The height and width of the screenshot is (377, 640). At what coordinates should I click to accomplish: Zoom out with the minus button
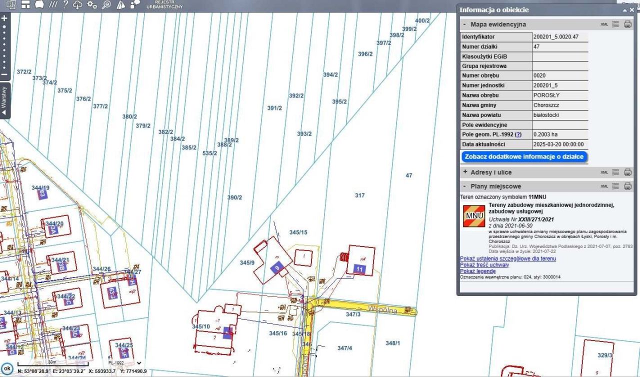4,75
